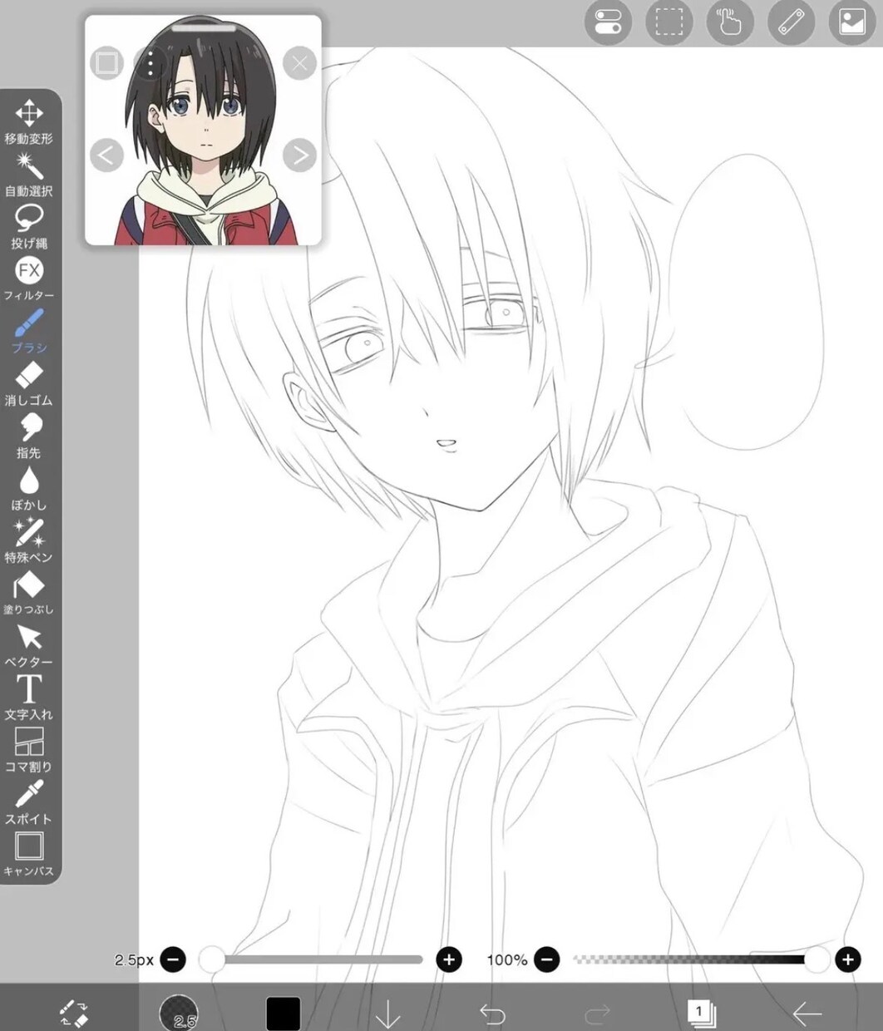Select the 投げ縄 lasso tool

coord(29,226)
